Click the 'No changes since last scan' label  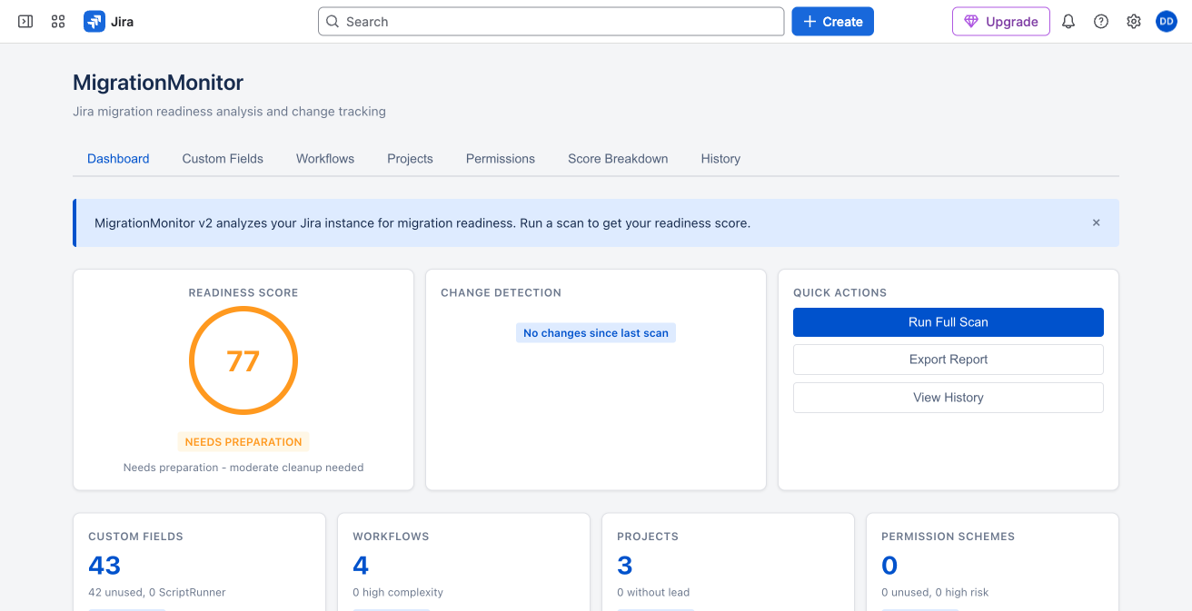596,333
